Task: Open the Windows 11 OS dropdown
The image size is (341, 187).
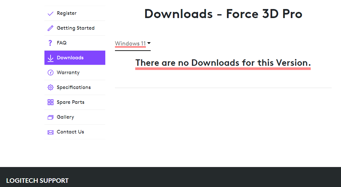Action: [x=133, y=44]
